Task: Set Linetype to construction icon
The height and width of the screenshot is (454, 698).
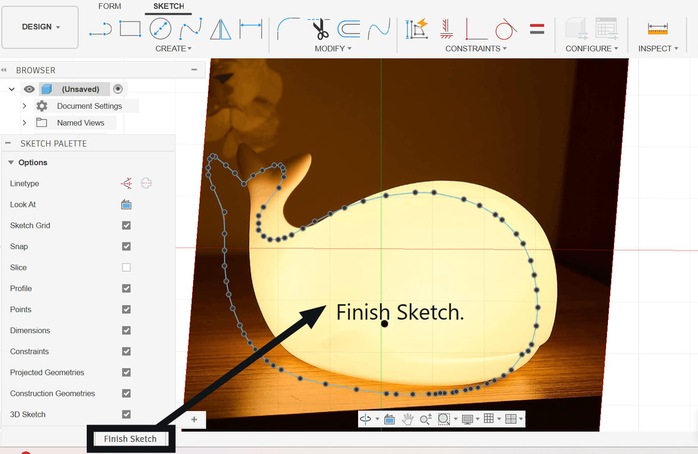Action: (x=126, y=183)
